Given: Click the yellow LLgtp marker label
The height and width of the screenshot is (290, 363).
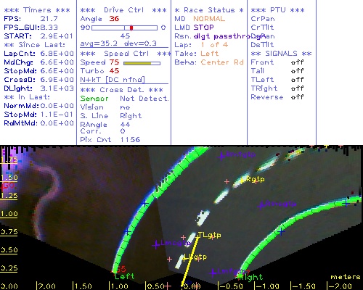Looking at the screenshot, I should (x=195, y=257).
